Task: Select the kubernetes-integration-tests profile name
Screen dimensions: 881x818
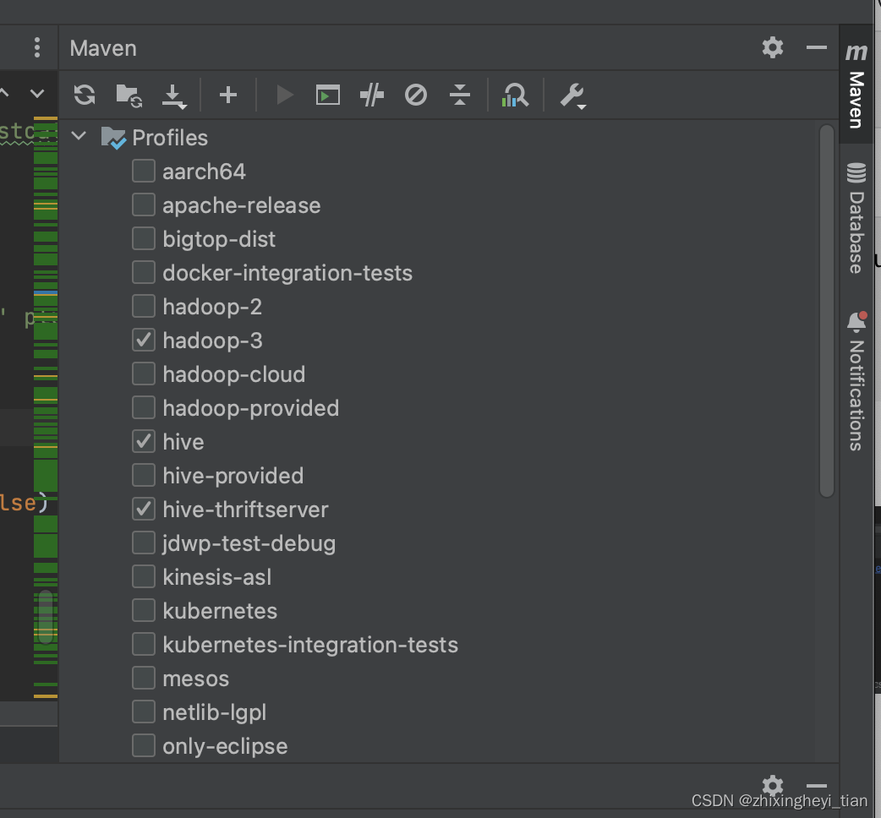Action: pos(310,645)
